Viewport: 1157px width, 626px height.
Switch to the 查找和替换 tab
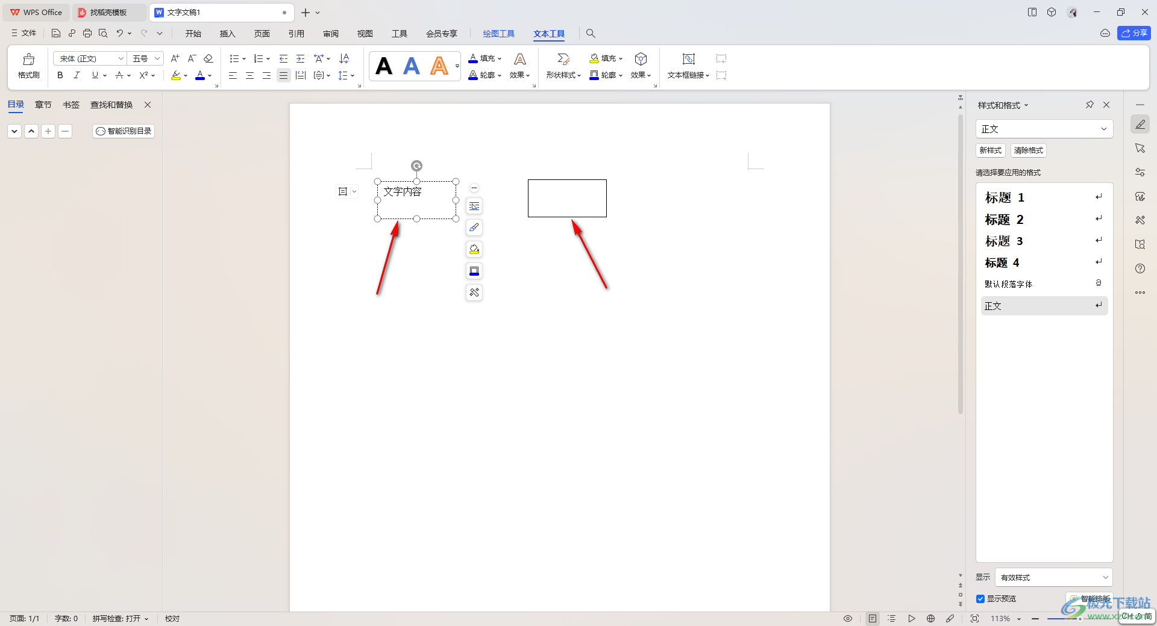(x=111, y=105)
